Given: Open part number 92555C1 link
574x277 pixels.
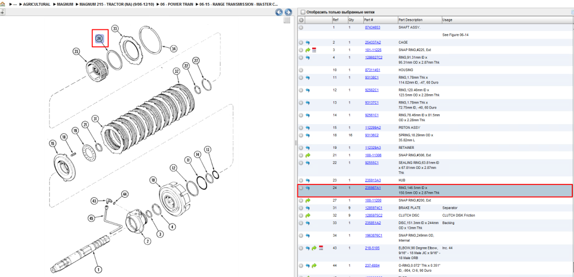Looking at the screenshot, I should click(x=371, y=163).
